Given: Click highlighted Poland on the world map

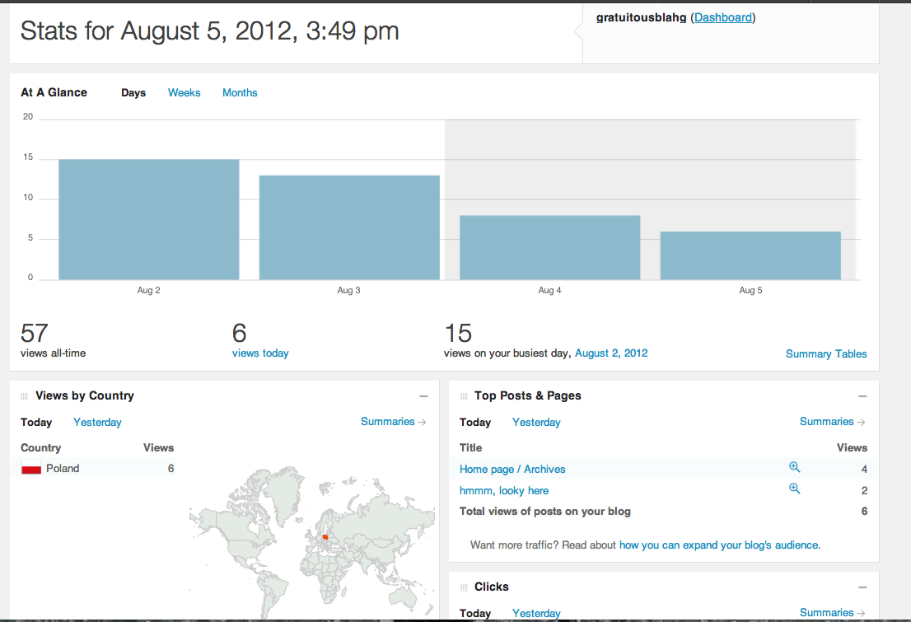Looking at the screenshot, I should click(325, 540).
